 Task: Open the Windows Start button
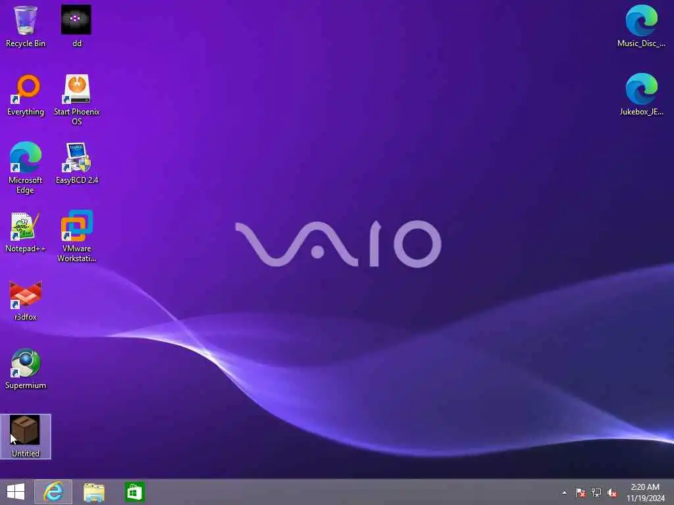[x=16, y=492]
